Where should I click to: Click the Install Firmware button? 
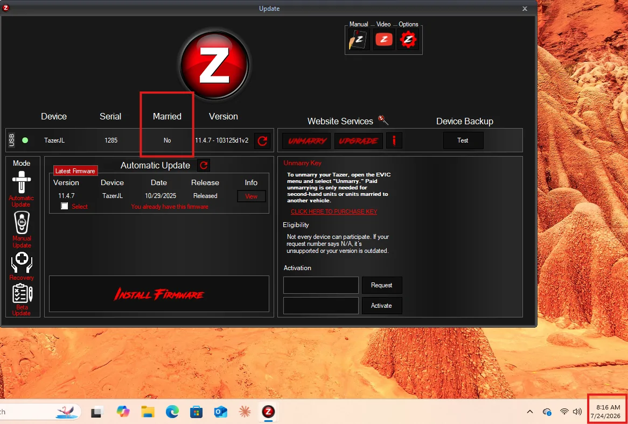click(159, 294)
